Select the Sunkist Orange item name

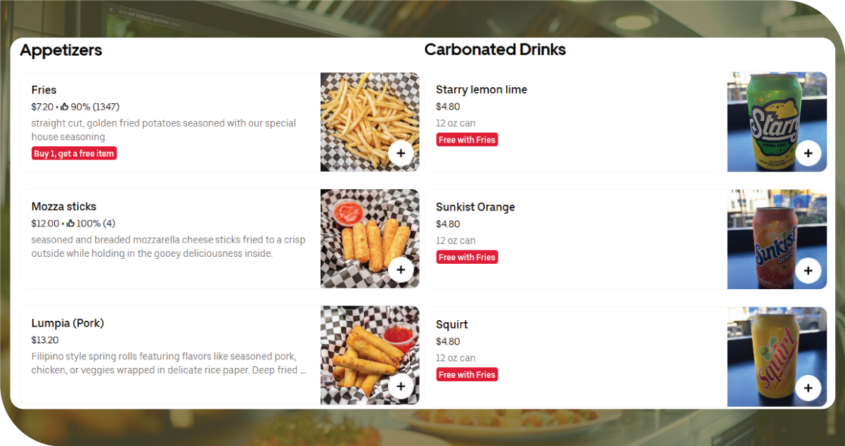(x=475, y=208)
